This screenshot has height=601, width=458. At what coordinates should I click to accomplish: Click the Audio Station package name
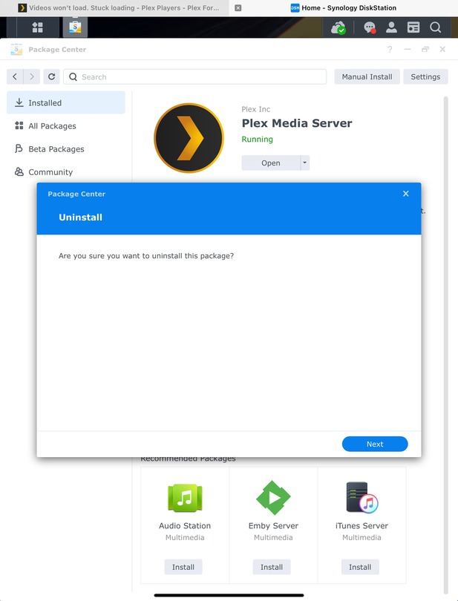pyautogui.click(x=185, y=525)
